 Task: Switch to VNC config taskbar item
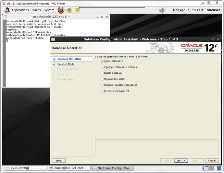[26, 168]
